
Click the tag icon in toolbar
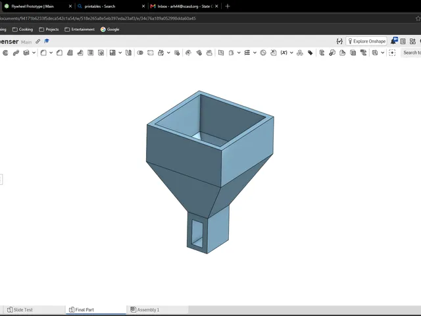click(x=310, y=53)
